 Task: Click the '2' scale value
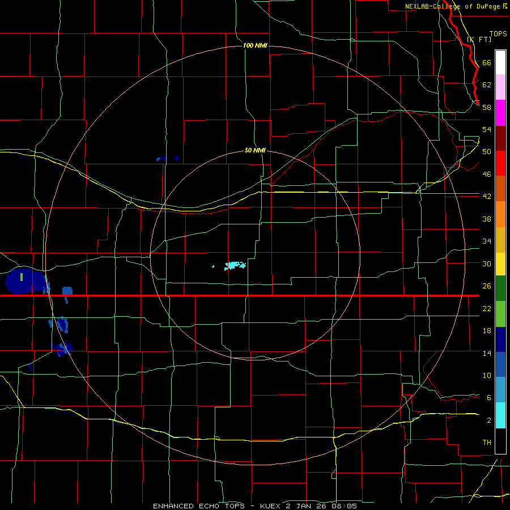[488, 420]
